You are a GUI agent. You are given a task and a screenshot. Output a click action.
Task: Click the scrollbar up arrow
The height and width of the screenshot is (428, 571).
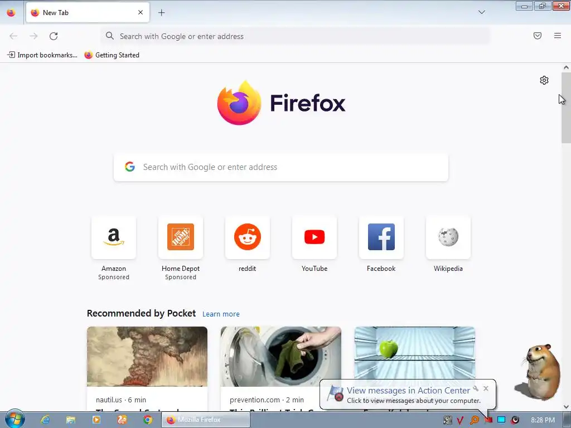point(566,67)
